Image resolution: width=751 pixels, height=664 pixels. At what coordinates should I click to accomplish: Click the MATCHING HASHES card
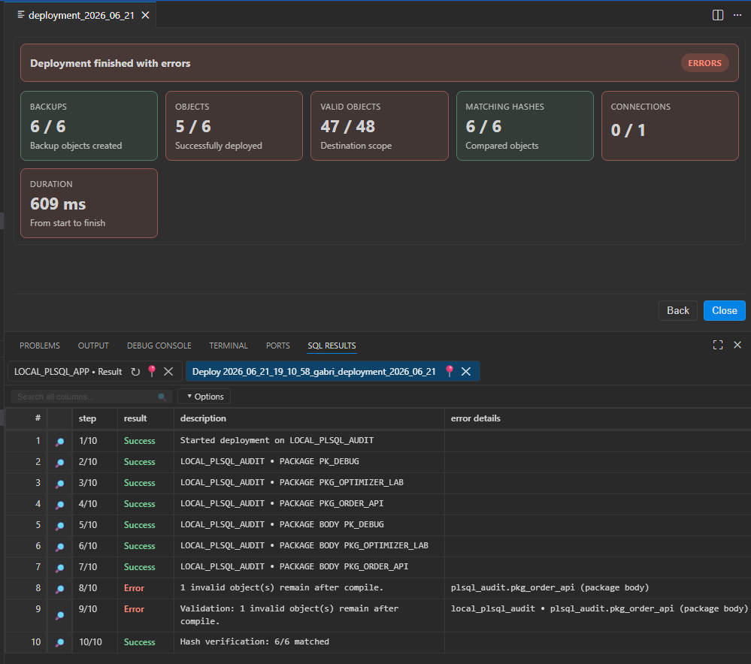click(x=525, y=126)
